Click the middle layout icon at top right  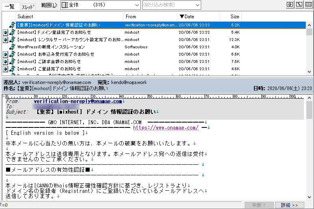[299, 4]
